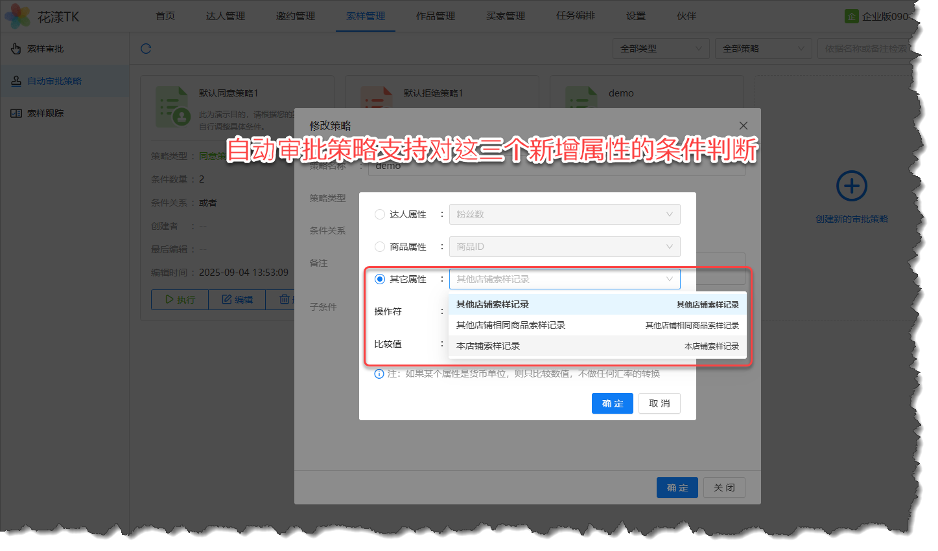Open 索样审批 from sidebar
Screen dimensions: 938x551
click(45, 49)
